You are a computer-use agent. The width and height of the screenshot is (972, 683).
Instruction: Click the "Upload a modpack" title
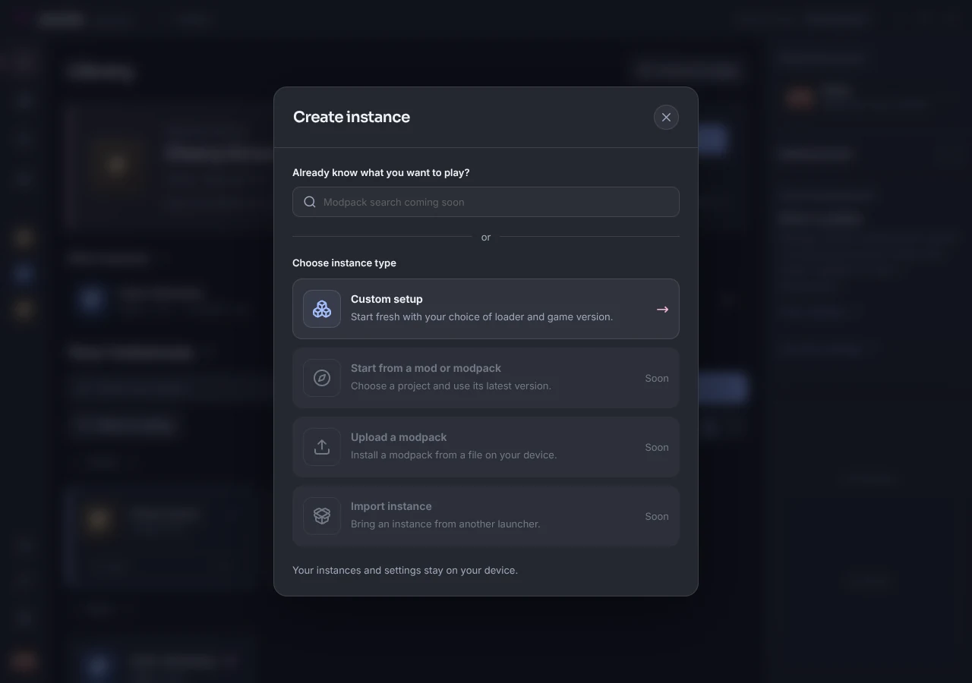399,437
